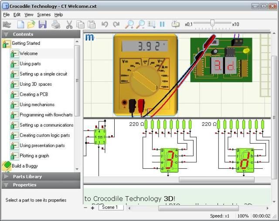This screenshot has height=221, width=279.
Task: Pause the simulation
Action: [x=162, y=24]
